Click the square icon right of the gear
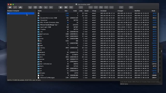The height and width of the screenshot is (93, 166). click(x=71, y=7)
